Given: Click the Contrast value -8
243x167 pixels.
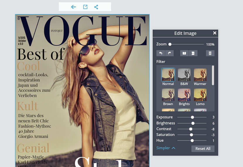Looking at the screenshot, I should (213, 129).
